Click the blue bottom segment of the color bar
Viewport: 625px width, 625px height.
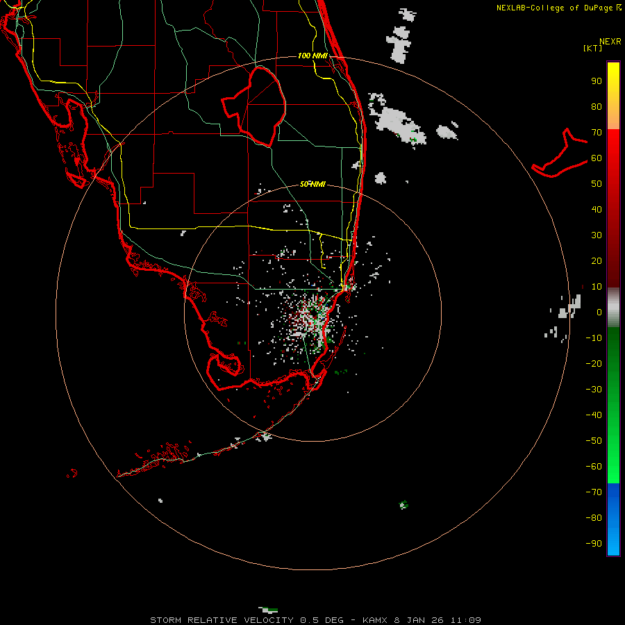(x=613, y=519)
